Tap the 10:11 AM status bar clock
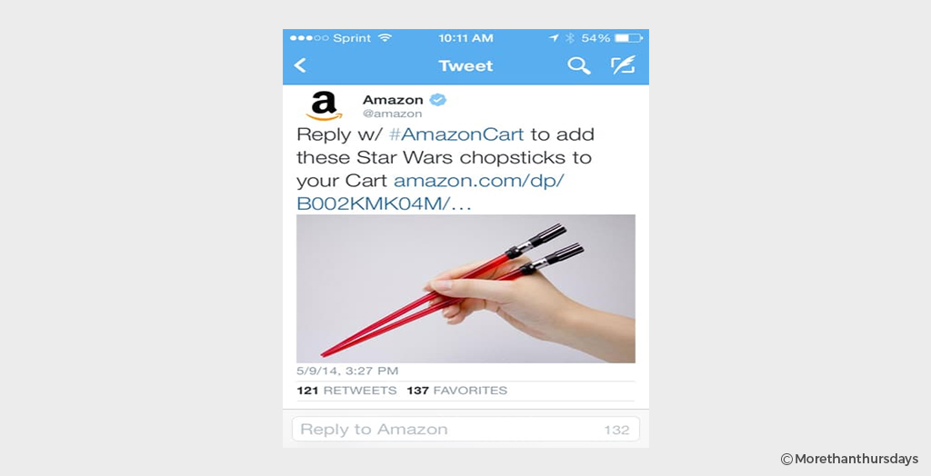 tap(465, 38)
